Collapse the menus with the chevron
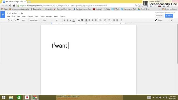The image size is (178, 100). (172, 20)
